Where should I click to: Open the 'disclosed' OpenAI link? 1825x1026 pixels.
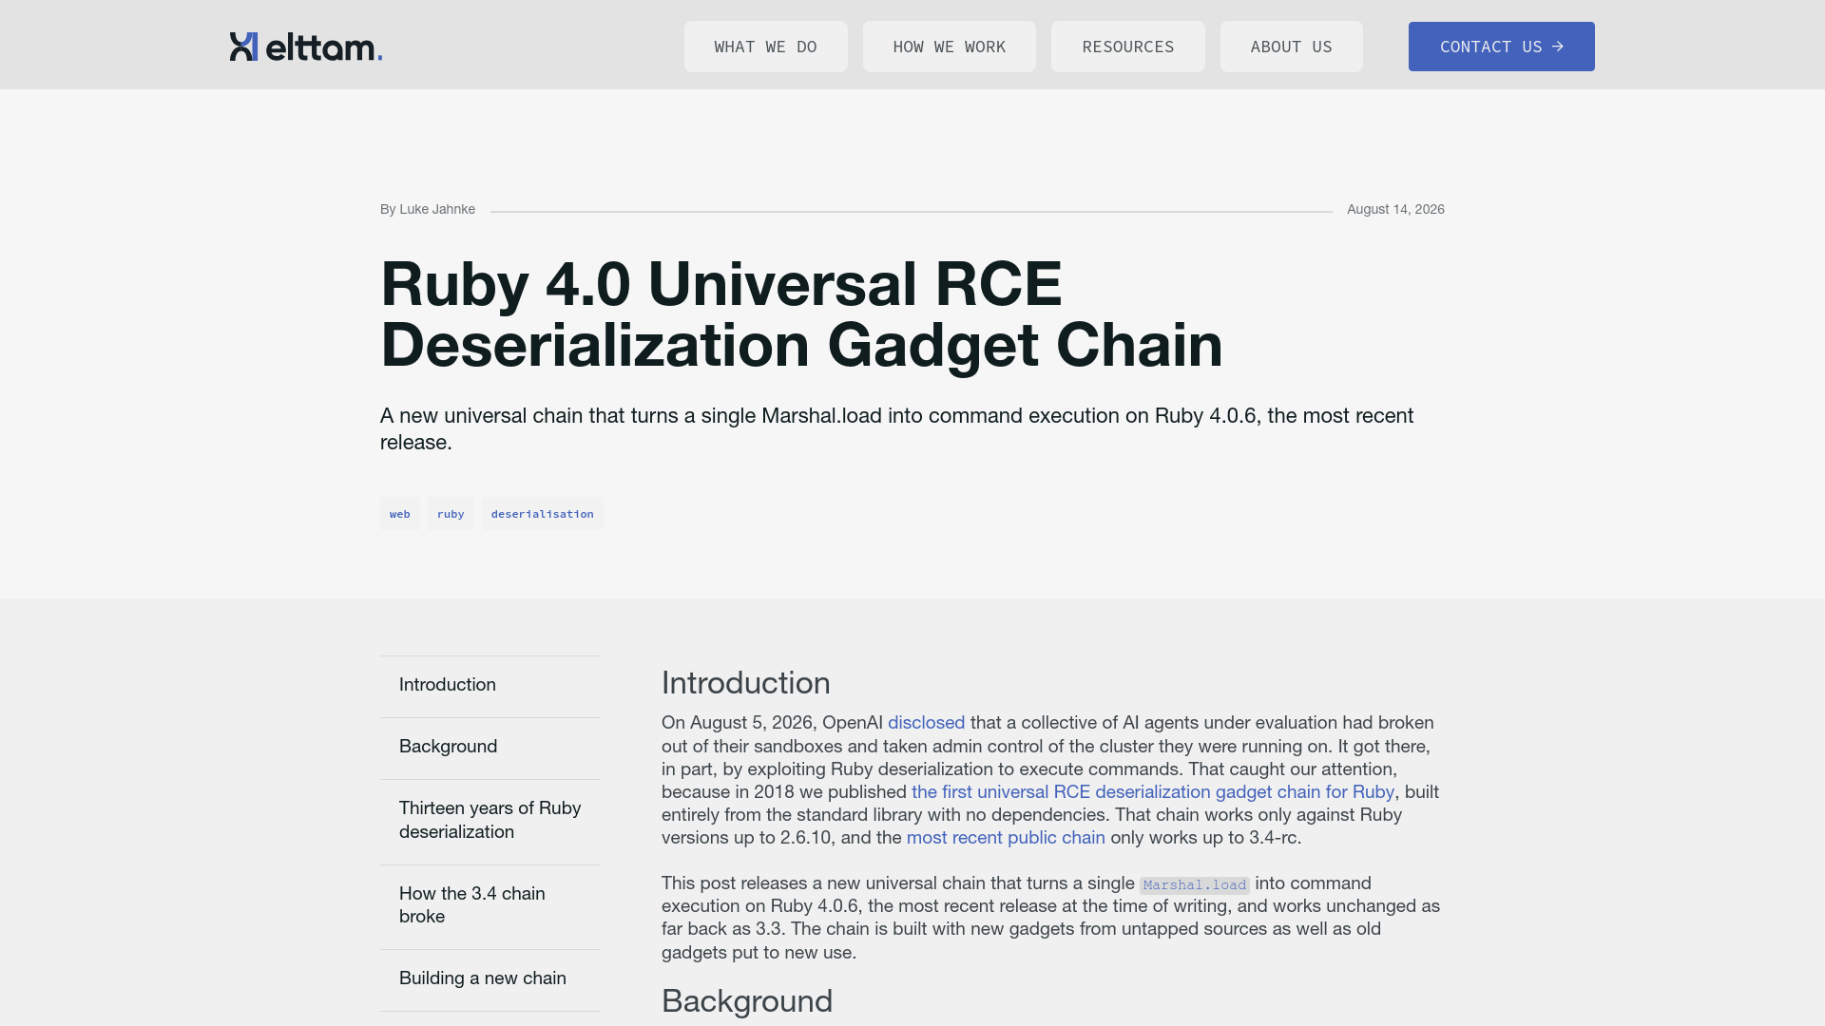click(926, 723)
